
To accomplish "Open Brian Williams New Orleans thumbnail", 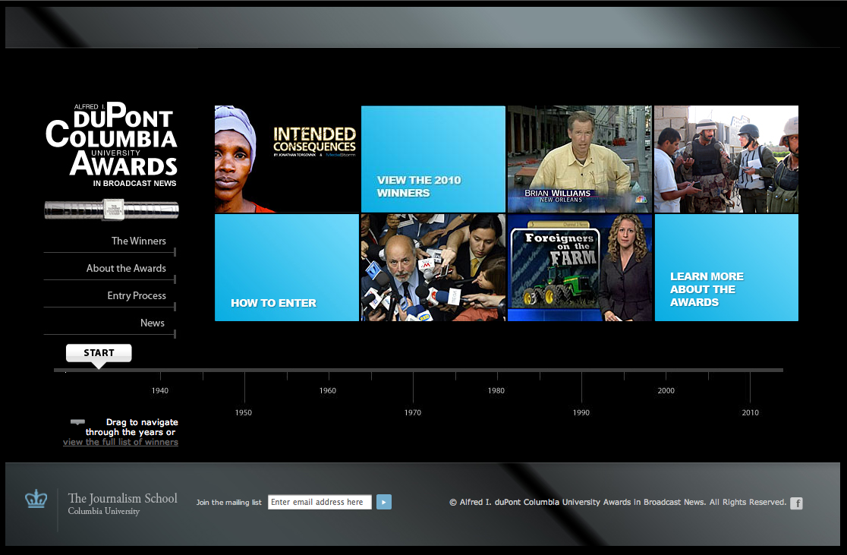I will click(x=580, y=159).
